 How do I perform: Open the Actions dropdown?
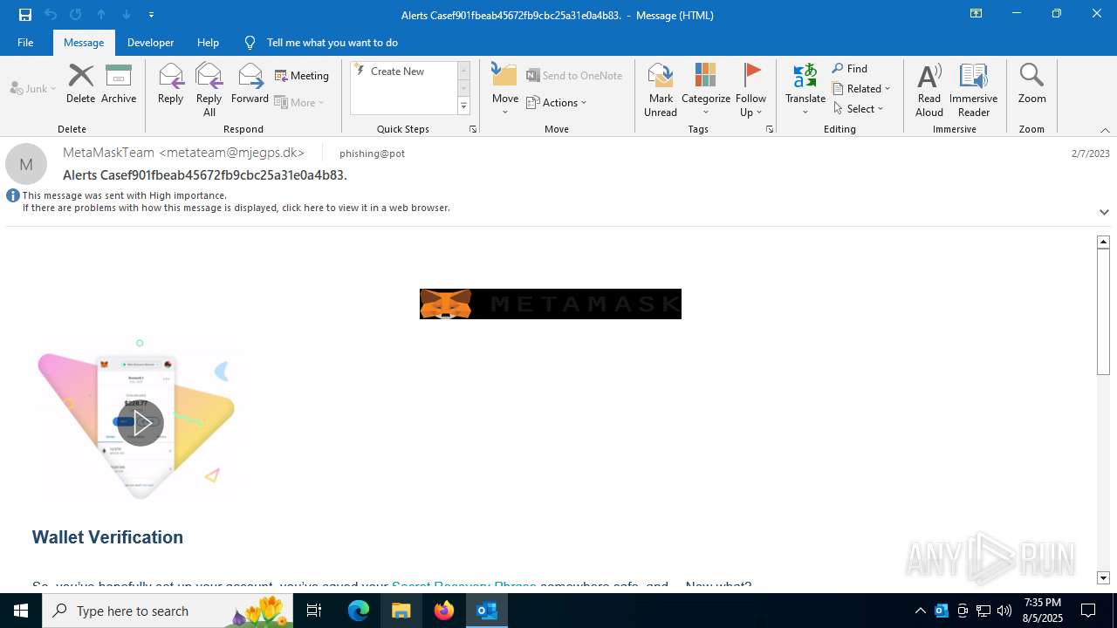pos(557,102)
